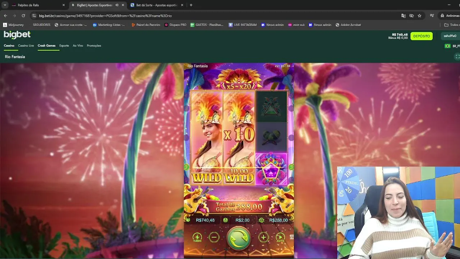Screen dimensions: 460x259
Task: Open the game's hamburger menu
Action: coord(291,237)
